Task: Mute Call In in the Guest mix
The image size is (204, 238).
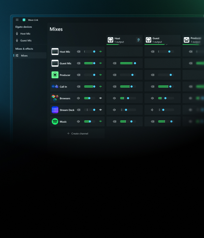Action: 153,87
